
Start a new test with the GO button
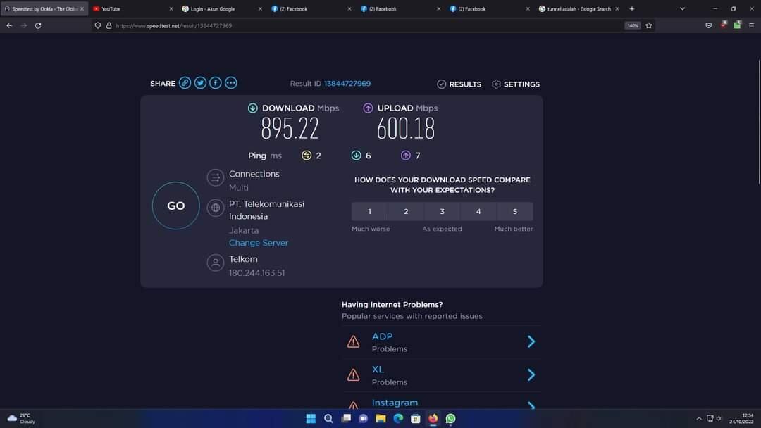pos(175,205)
